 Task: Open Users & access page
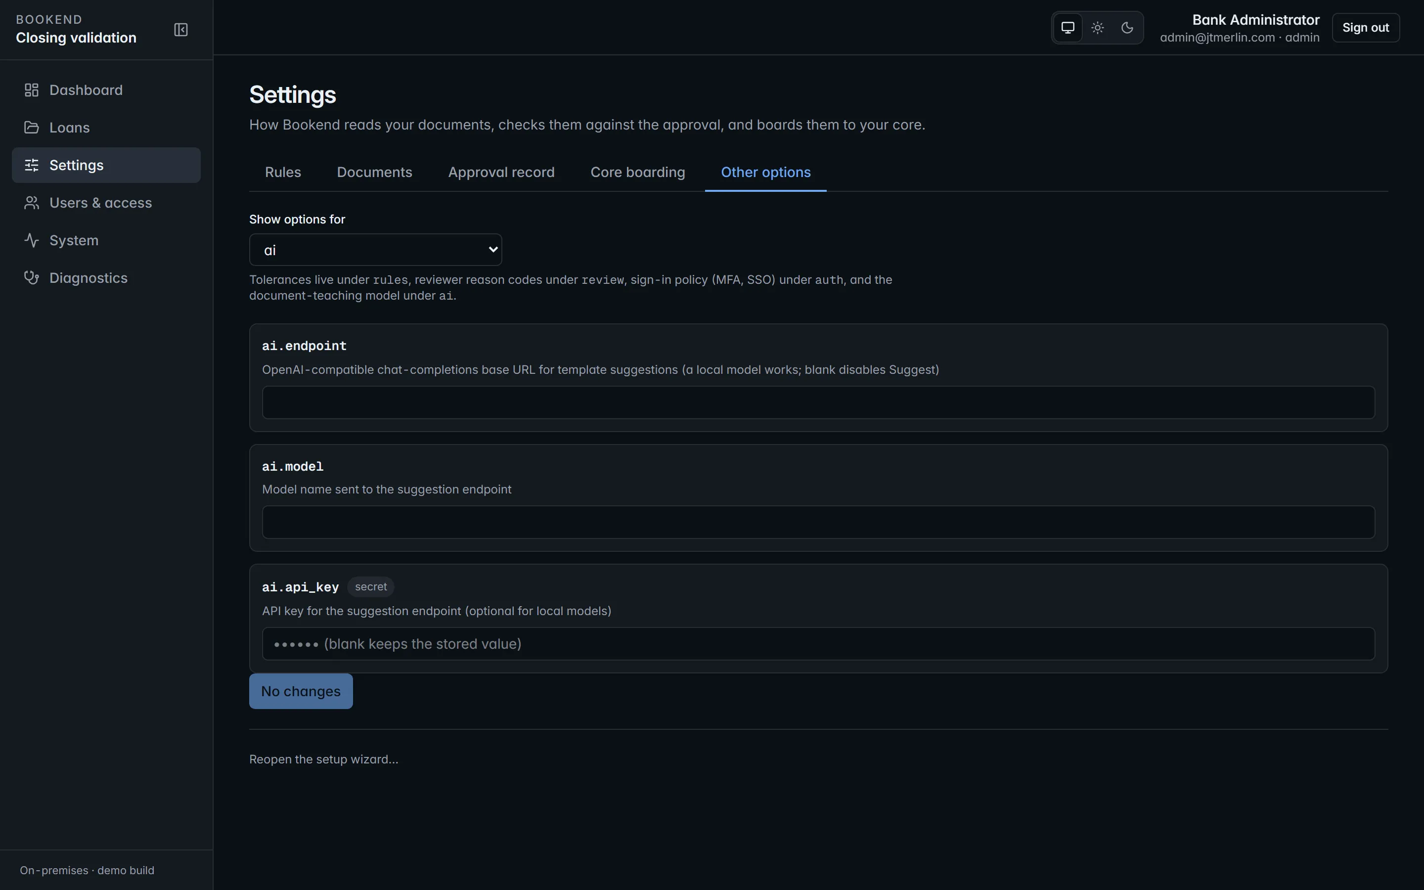pyautogui.click(x=106, y=203)
